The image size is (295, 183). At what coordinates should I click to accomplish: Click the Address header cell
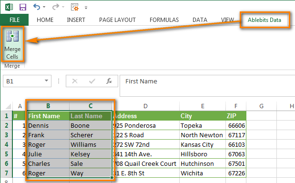coord(146,116)
